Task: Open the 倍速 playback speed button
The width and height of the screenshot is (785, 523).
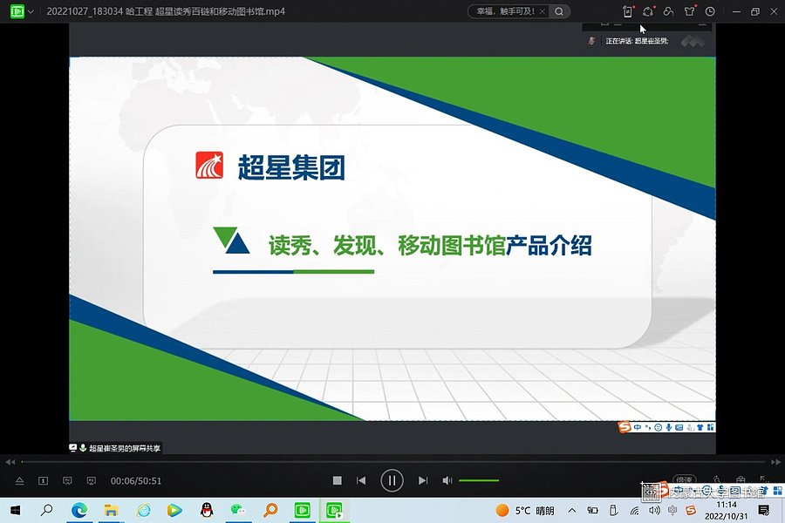Action: tap(685, 479)
